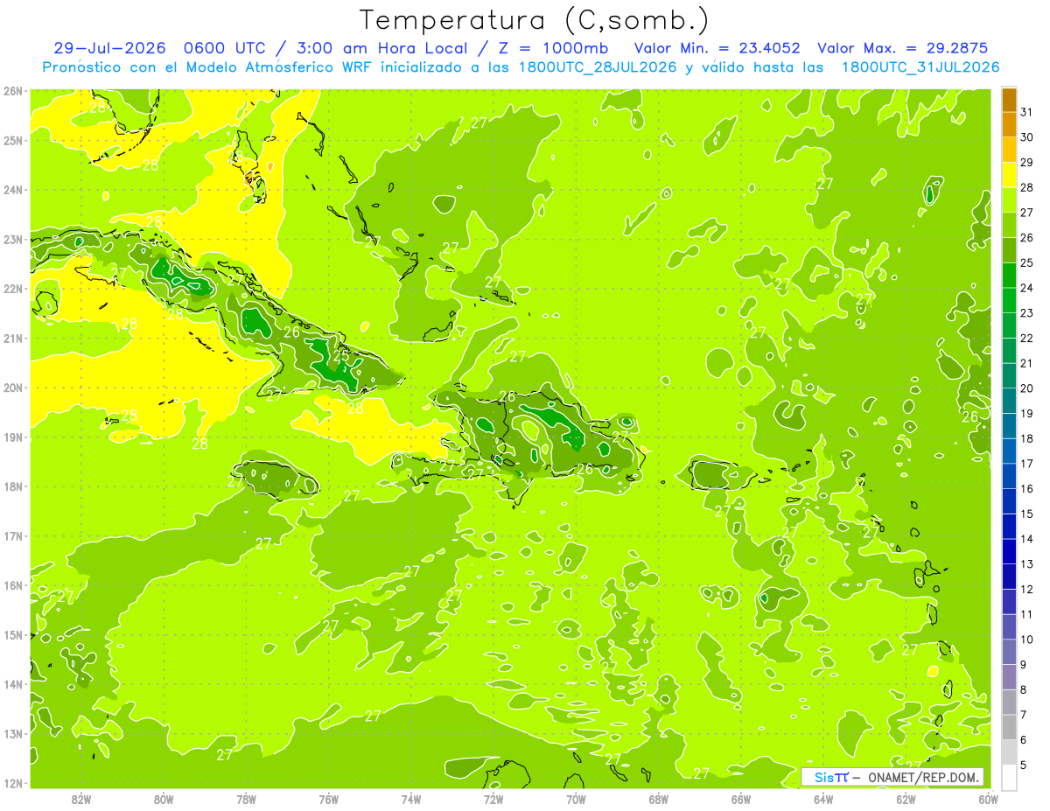Click the 70W longitude axis label
The height and width of the screenshot is (811, 1050).
[576, 799]
